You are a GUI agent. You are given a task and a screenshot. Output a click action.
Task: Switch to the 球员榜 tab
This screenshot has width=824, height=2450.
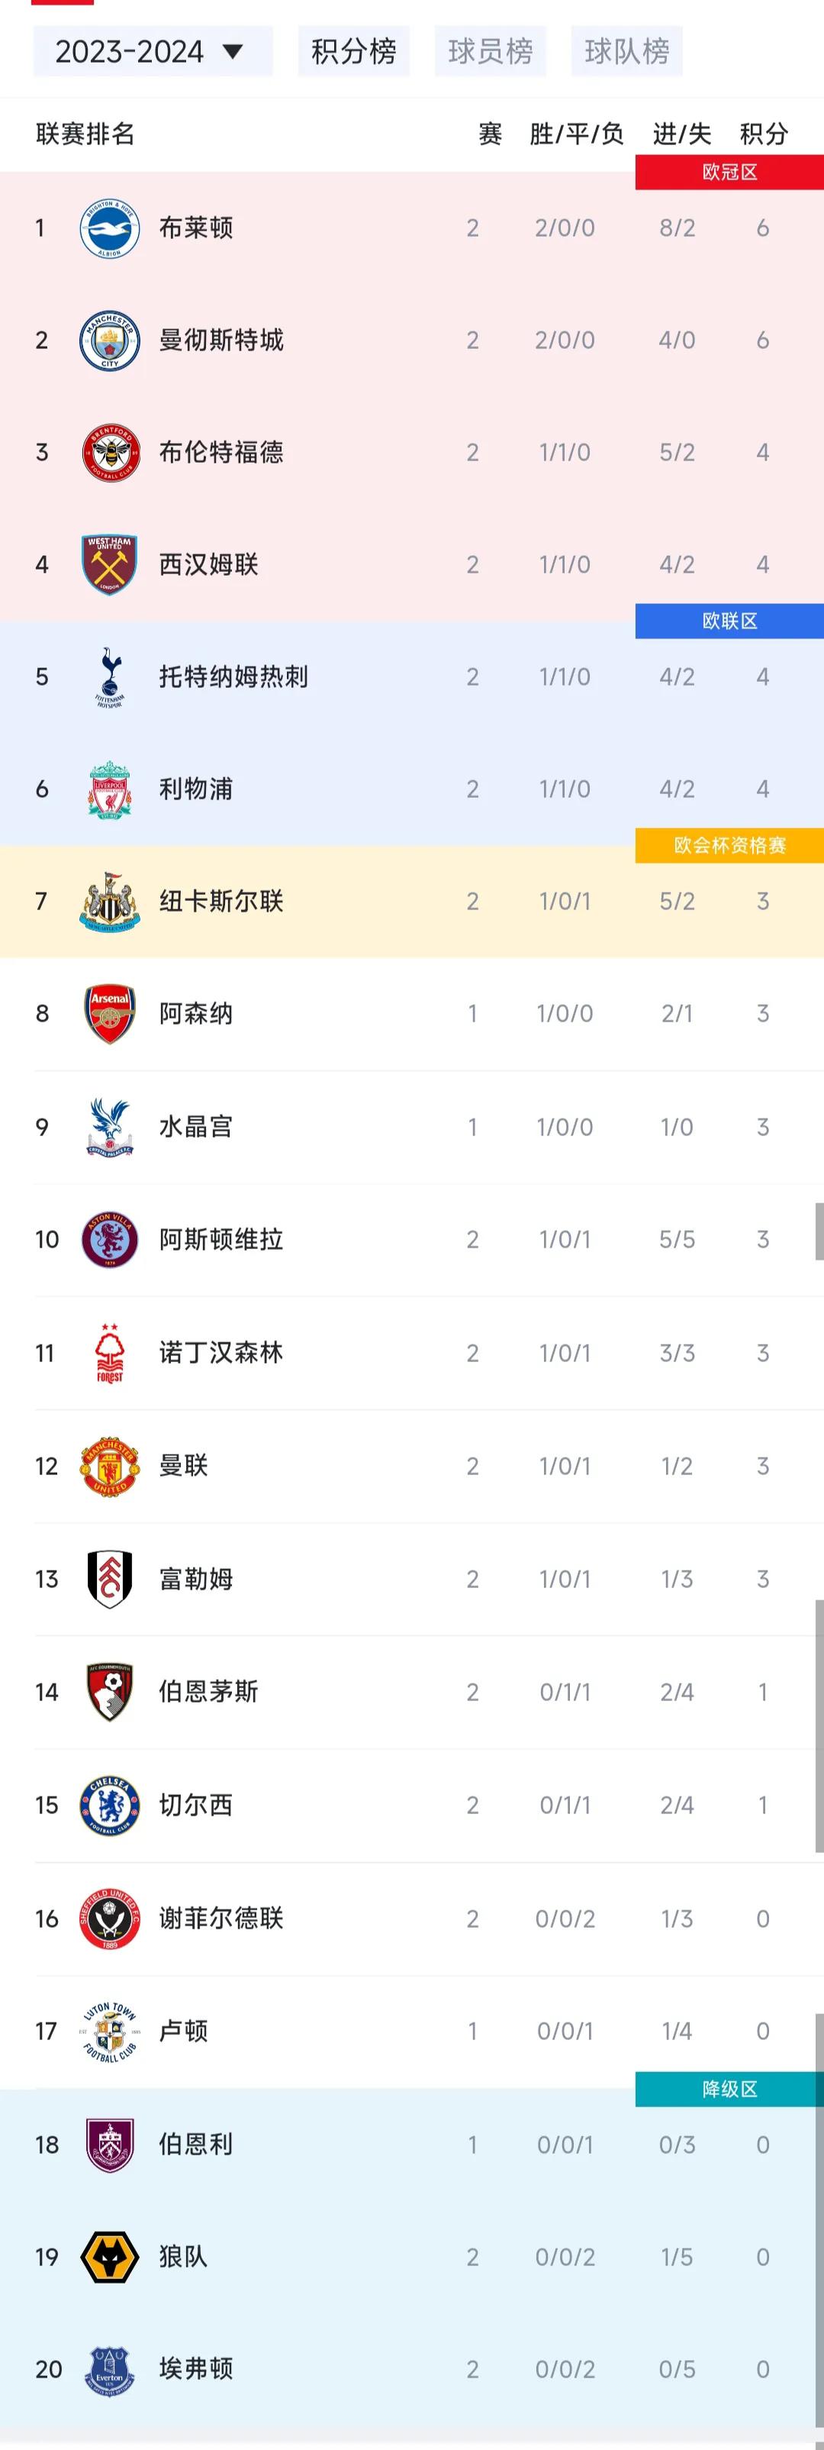pos(491,51)
